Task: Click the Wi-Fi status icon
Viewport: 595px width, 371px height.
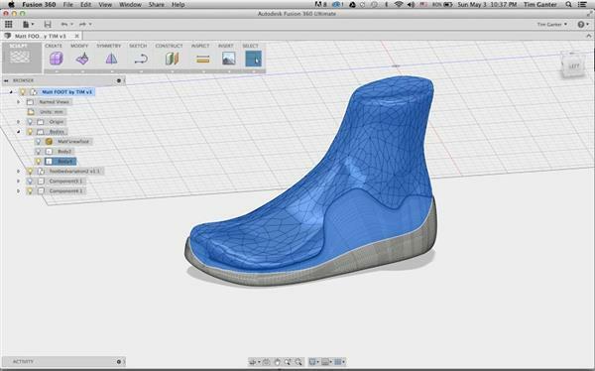Action: [x=399, y=5]
